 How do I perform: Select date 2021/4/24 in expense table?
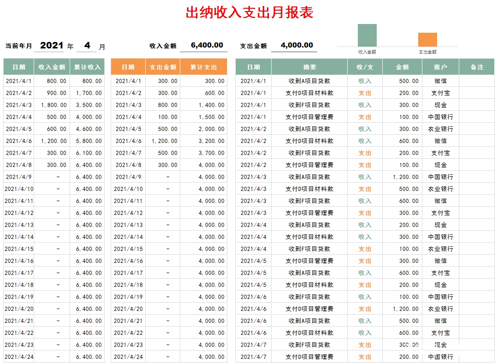tap(128, 357)
